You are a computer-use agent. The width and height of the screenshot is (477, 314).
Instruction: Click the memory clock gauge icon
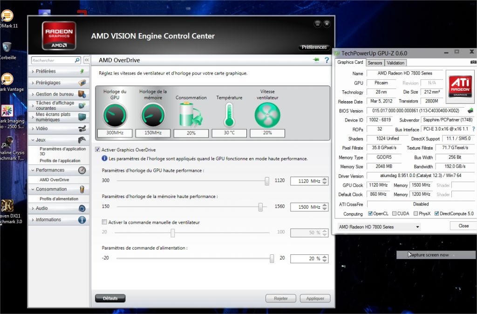click(x=153, y=116)
